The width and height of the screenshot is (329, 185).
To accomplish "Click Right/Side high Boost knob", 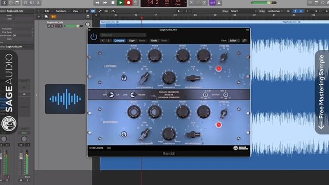I will pos(183,112).
